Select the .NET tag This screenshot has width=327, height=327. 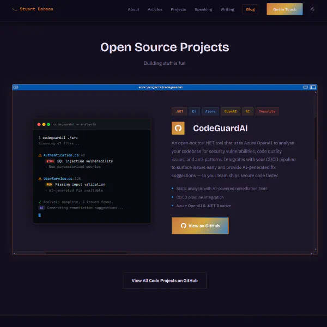[x=179, y=111]
